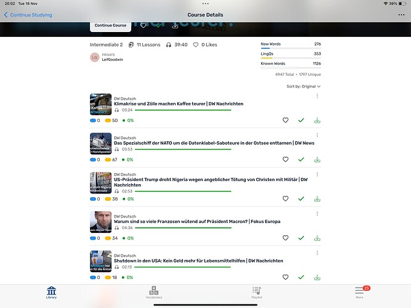
Task: Download the NATO Spezialschiff lesson
Action: pyautogui.click(x=317, y=160)
